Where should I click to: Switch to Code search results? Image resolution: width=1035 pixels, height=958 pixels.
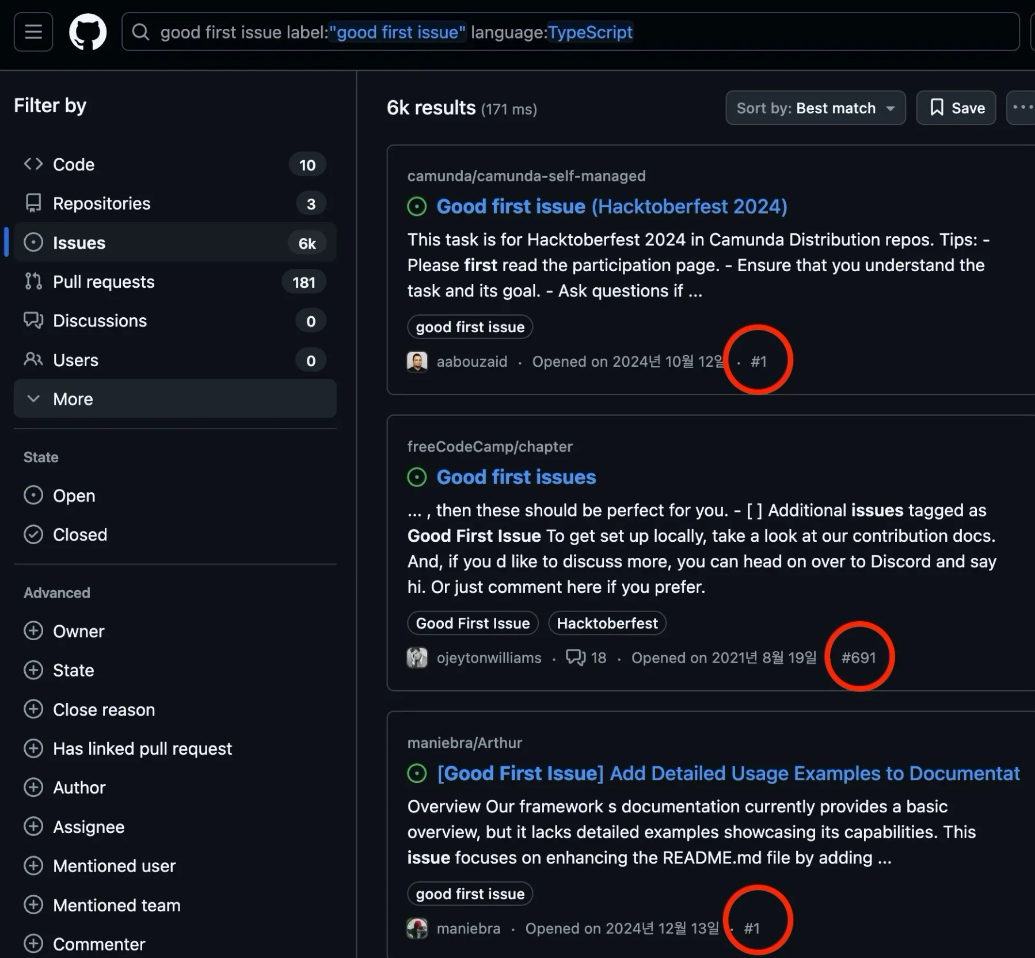tap(175, 164)
